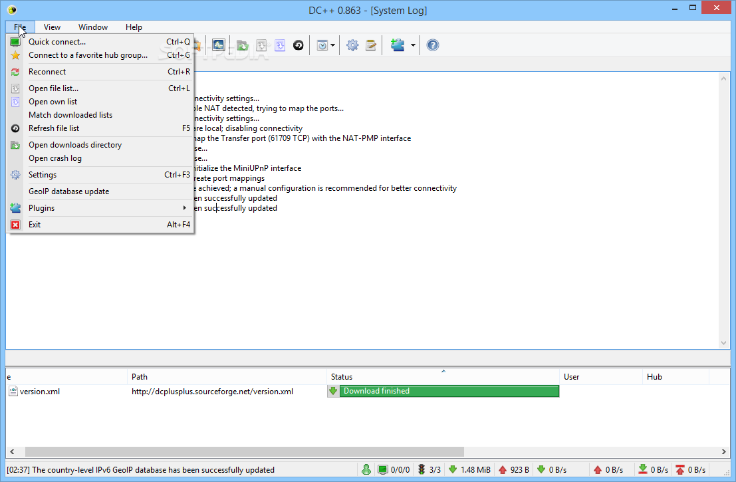Click the red uploaded arrow icon by 923 B
736x482 pixels.
[502, 469]
